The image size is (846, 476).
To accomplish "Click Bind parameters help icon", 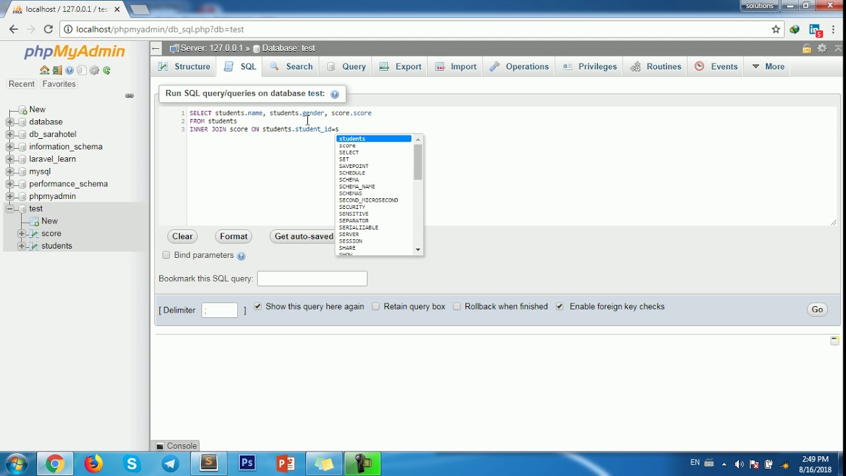I will [241, 256].
